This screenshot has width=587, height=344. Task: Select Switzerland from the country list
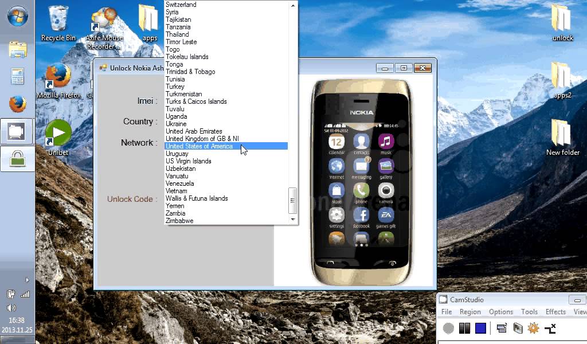[x=226, y=5]
